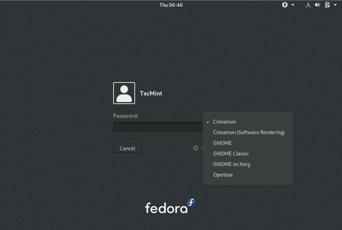Viewport: 342px width, 230px height.
Task: Click the volume speaker icon
Action: click(x=317, y=5)
